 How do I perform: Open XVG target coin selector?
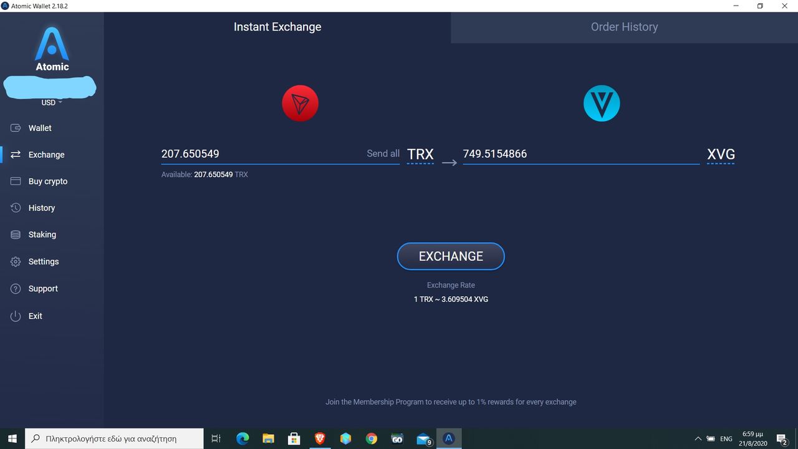(x=721, y=155)
